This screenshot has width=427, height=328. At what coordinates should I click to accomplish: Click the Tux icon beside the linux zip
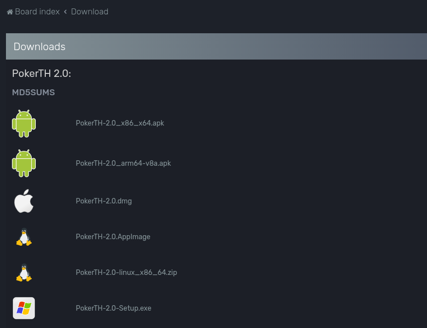[24, 273]
